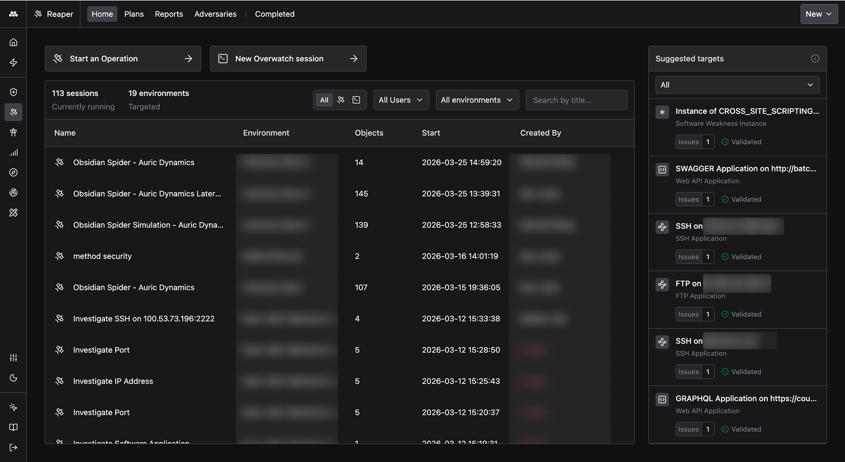This screenshot has height=462, width=845.
Task: Switch session filter to All
Action: [324, 100]
